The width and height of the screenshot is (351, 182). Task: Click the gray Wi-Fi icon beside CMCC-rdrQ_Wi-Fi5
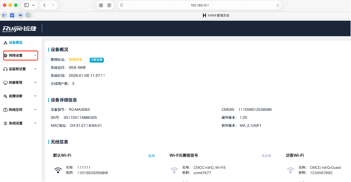(x=174, y=170)
